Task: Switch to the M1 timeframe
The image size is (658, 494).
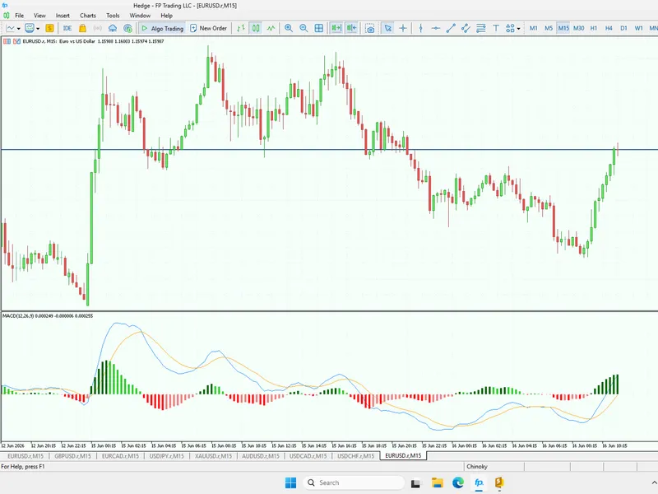Action: [533, 28]
